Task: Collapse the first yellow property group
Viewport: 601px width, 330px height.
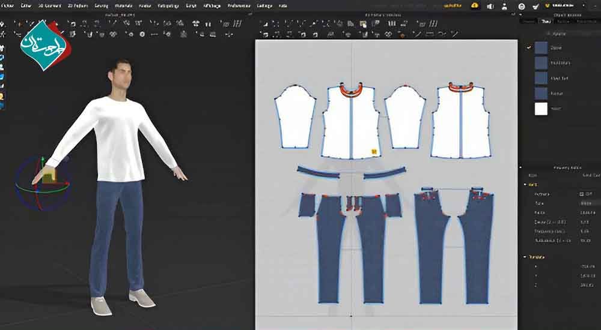Action: click(x=525, y=185)
